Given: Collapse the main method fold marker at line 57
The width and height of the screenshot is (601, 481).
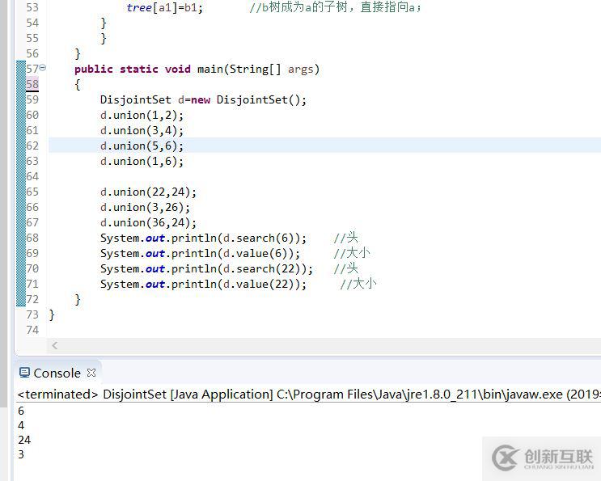Looking at the screenshot, I should [x=43, y=68].
